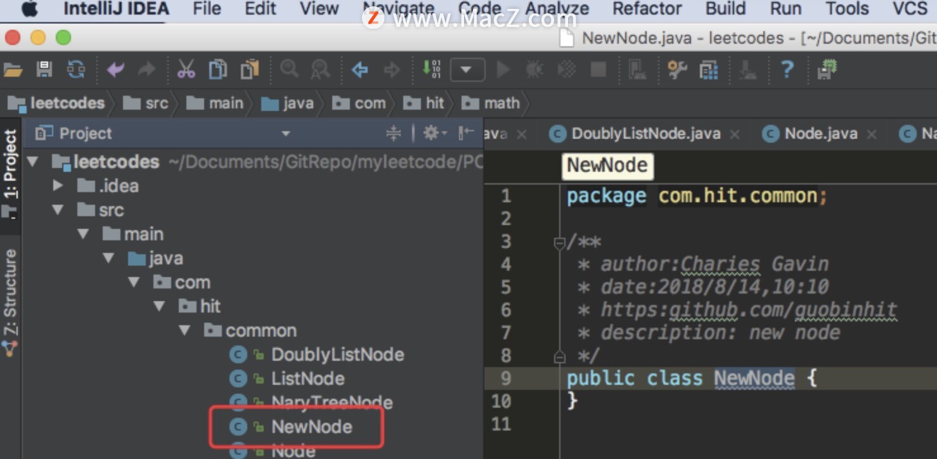
Task: Click the blue Back navigation arrow
Action: (360, 69)
